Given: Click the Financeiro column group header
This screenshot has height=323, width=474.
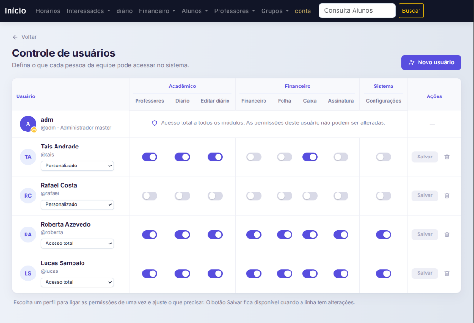Looking at the screenshot, I should tap(298, 86).
